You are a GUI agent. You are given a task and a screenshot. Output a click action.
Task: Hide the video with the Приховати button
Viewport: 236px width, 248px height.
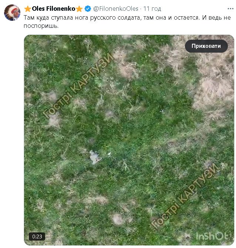tap(206, 46)
